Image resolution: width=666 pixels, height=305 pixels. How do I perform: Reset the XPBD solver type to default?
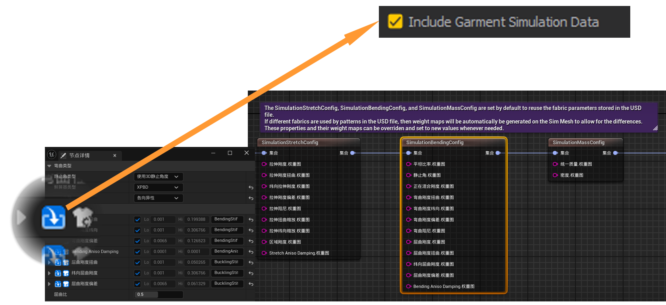[251, 187]
